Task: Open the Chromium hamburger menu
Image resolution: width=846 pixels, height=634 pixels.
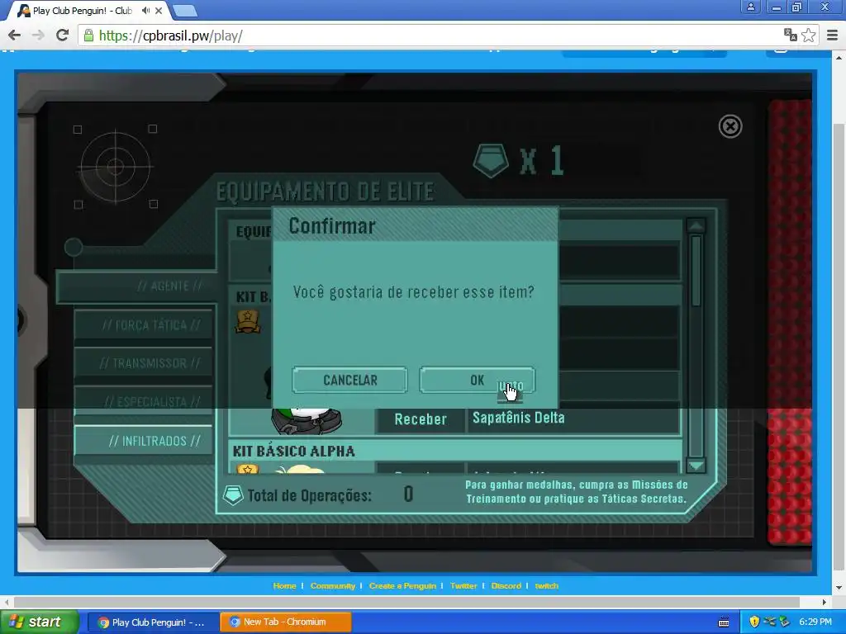Action: (833, 35)
